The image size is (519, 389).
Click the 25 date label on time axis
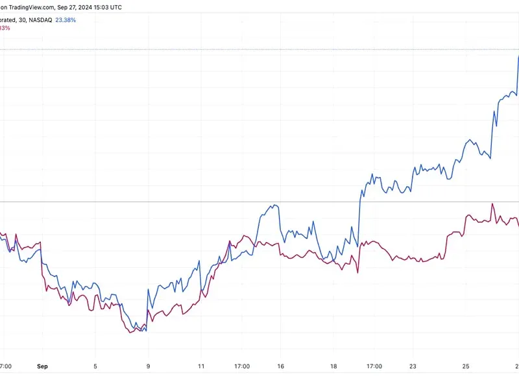point(466,366)
